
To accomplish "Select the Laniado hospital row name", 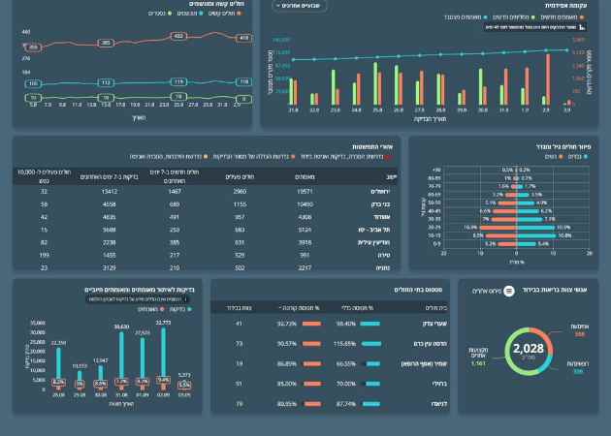I will point(438,404).
